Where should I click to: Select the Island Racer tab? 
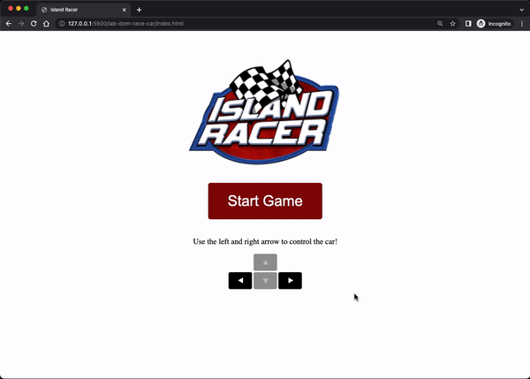click(79, 9)
